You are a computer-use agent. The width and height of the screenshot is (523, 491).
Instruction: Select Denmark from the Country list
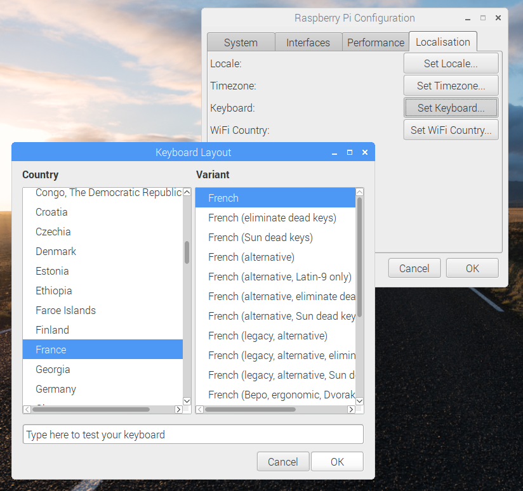tap(56, 251)
